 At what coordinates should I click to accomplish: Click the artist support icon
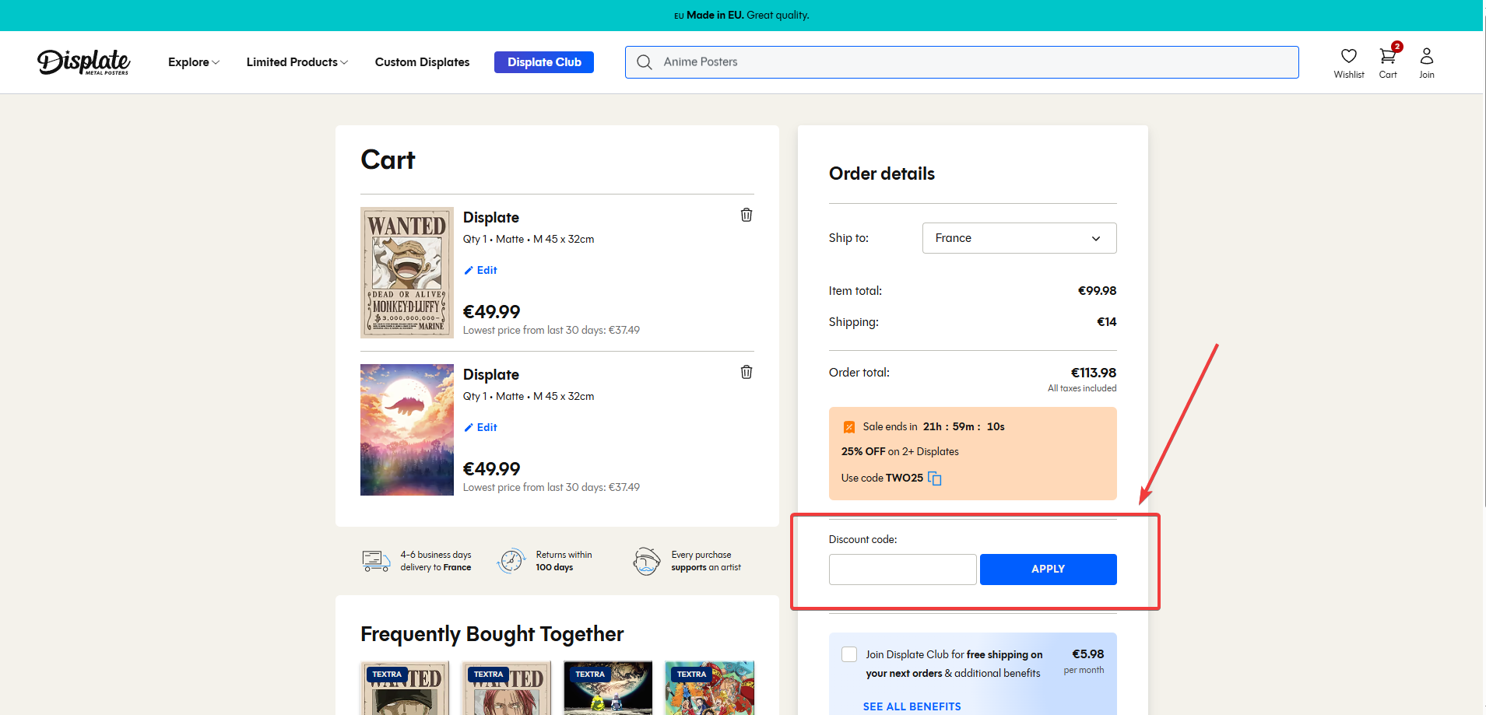646,561
